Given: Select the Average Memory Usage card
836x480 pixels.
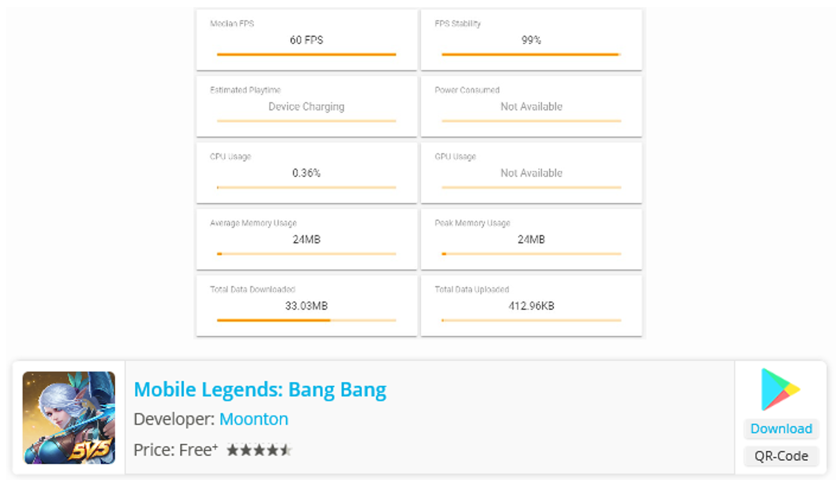Looking at the screenshot, I should coord(306,238).
